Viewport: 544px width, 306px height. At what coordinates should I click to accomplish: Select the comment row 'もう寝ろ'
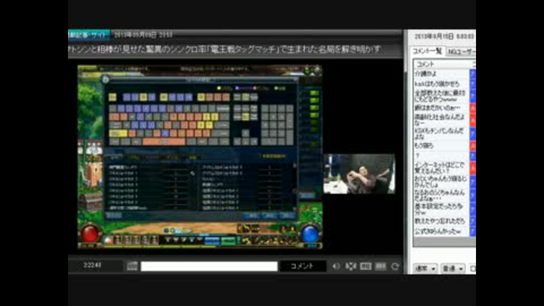tap(441, 146)
